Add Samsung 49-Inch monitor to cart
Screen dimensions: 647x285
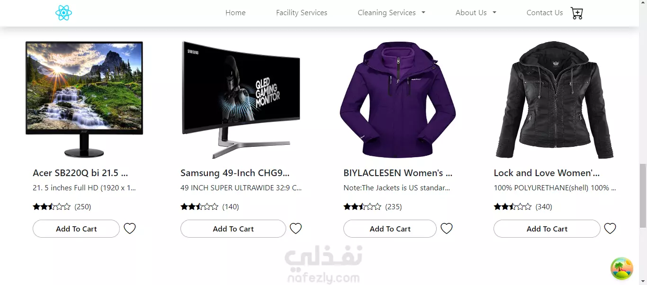(x=233, y=229)
